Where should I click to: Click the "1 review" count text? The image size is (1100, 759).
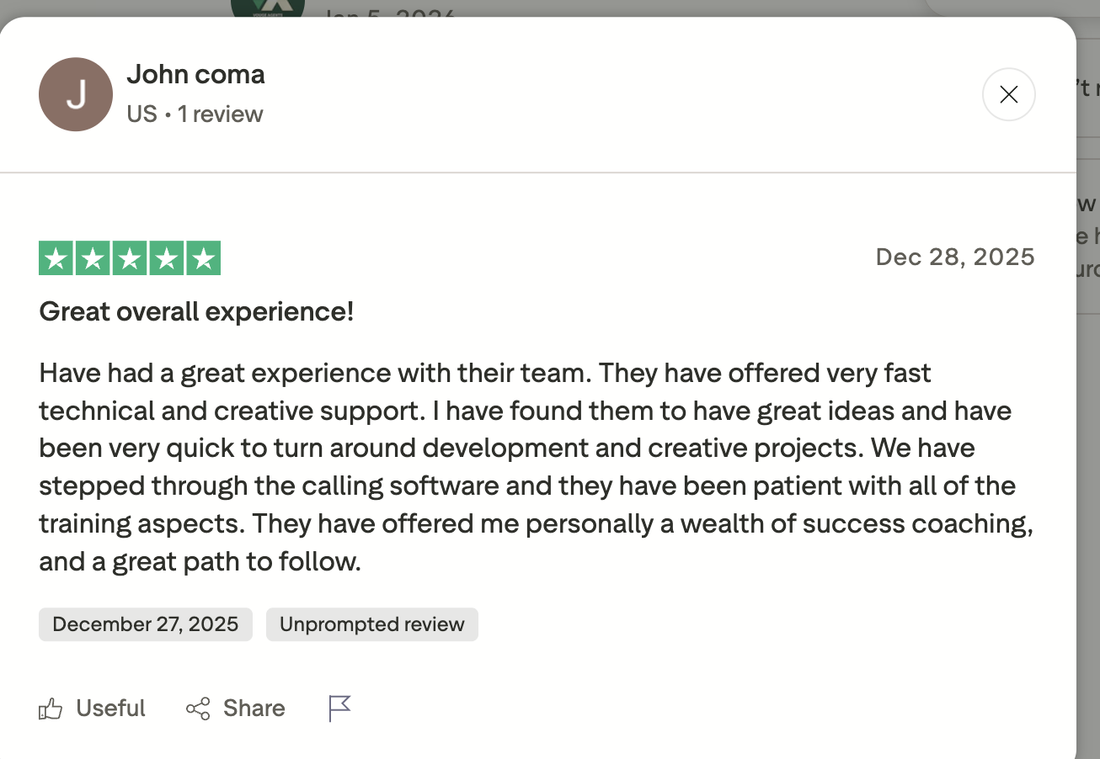coord(220,114)
